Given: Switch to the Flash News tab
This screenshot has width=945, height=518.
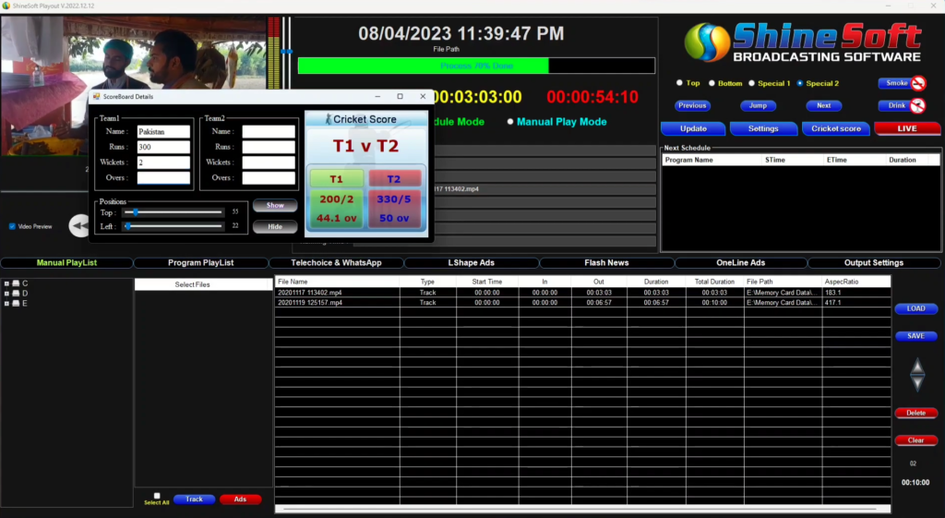Looking at the screenshot, I should pos(606,263).
